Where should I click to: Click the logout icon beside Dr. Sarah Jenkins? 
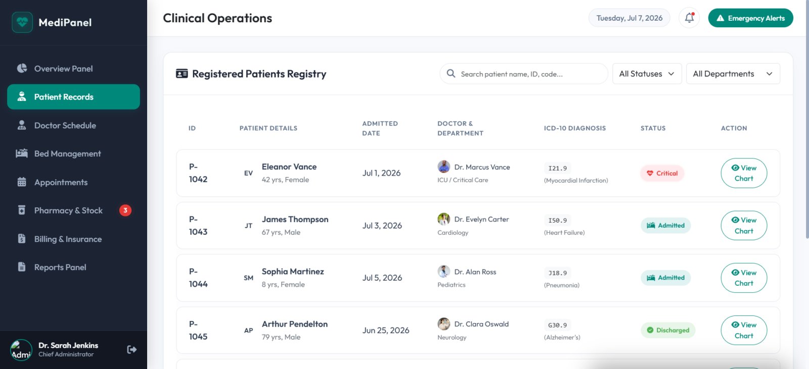click(x=132, y=349)
